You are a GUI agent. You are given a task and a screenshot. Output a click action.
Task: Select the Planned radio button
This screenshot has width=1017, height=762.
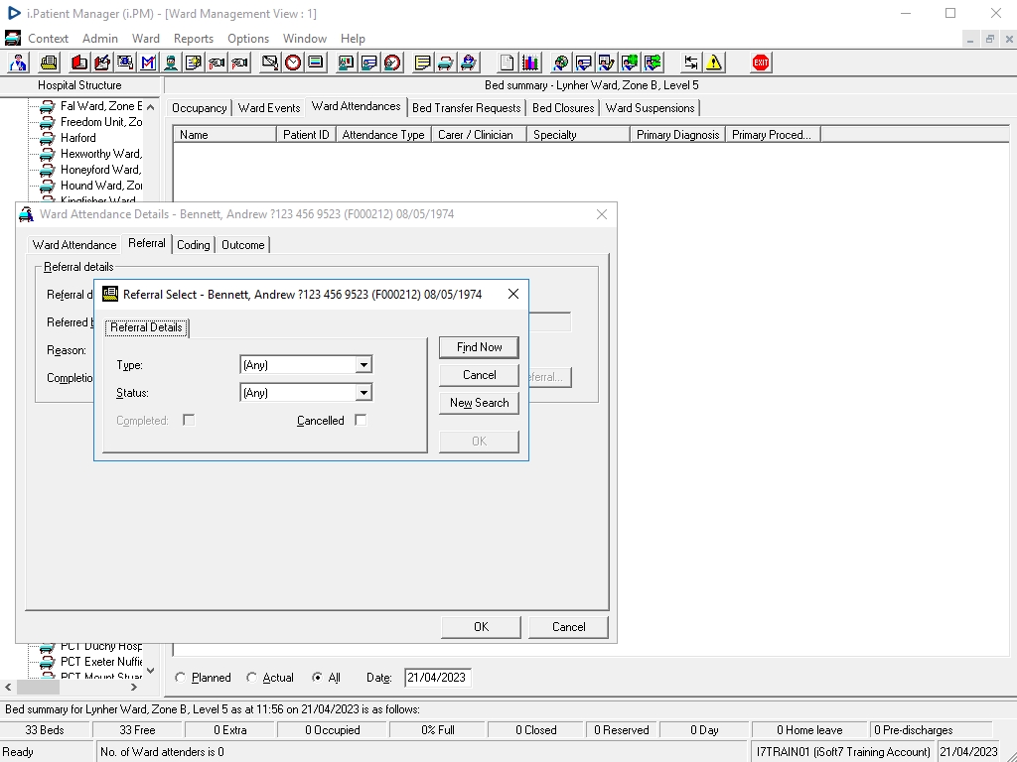click(181, 678)
